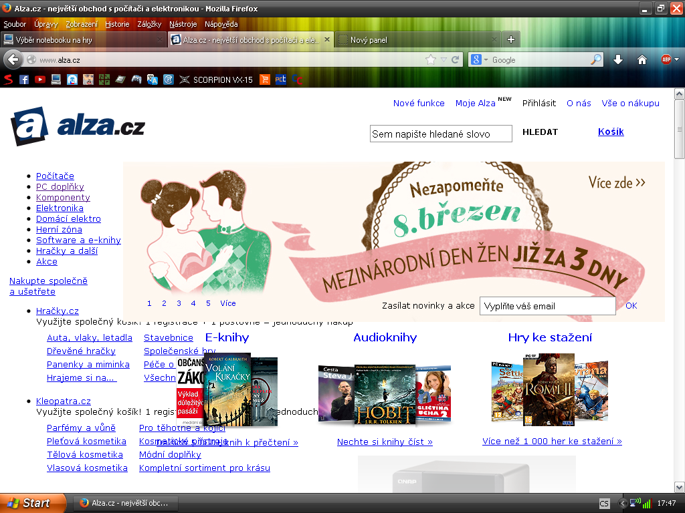The image size is (685, 513).
Task: Open the Herní zóna category link
Action: (59, 230)
